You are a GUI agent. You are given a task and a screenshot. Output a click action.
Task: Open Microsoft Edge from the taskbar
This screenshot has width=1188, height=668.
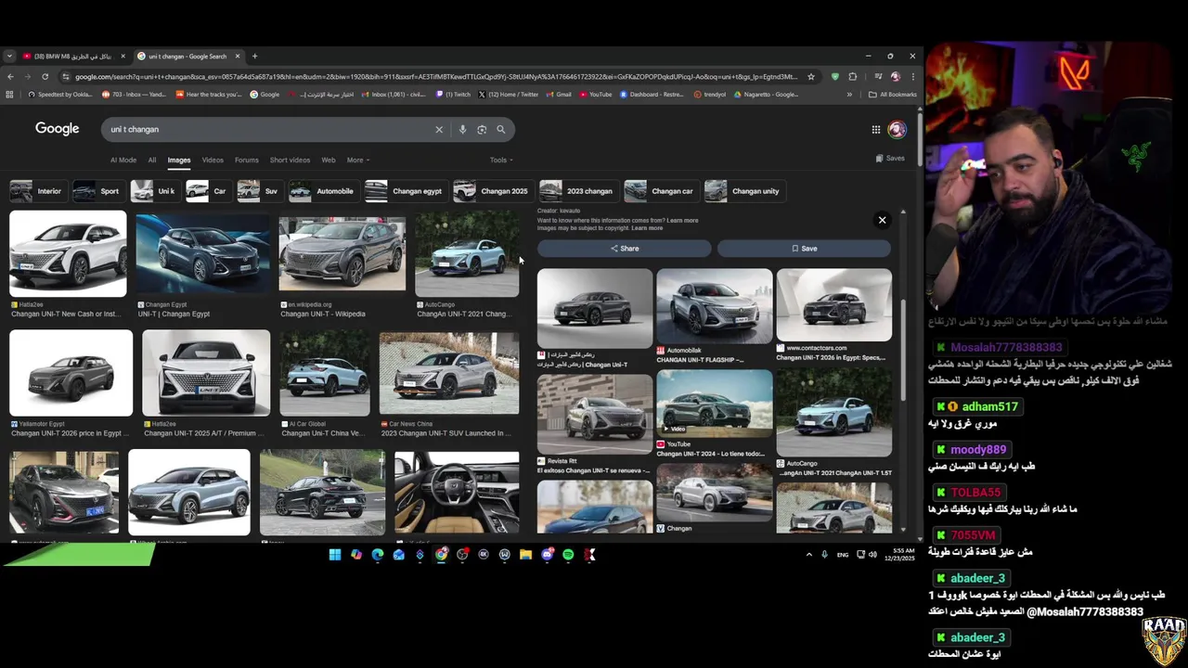(x=378, y=555)
